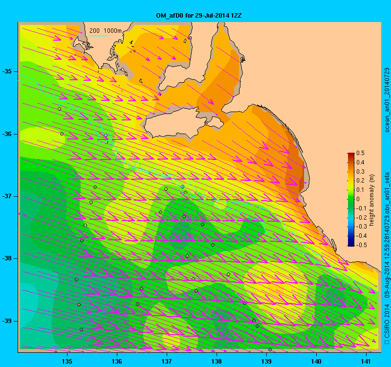Click the 135 longitude axis label
The height and width of the screenshot is (367, 391).
click(x=67, y=361)
